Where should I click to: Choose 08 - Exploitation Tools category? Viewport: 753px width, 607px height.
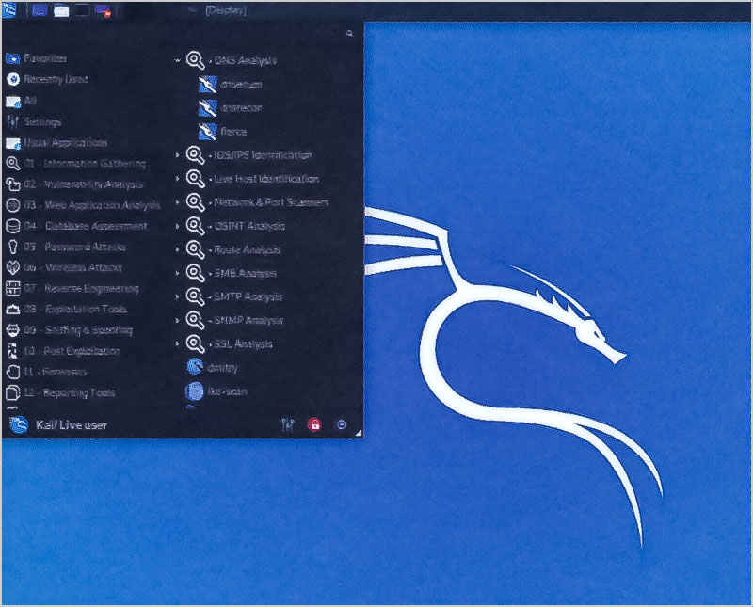coord(66,309)
